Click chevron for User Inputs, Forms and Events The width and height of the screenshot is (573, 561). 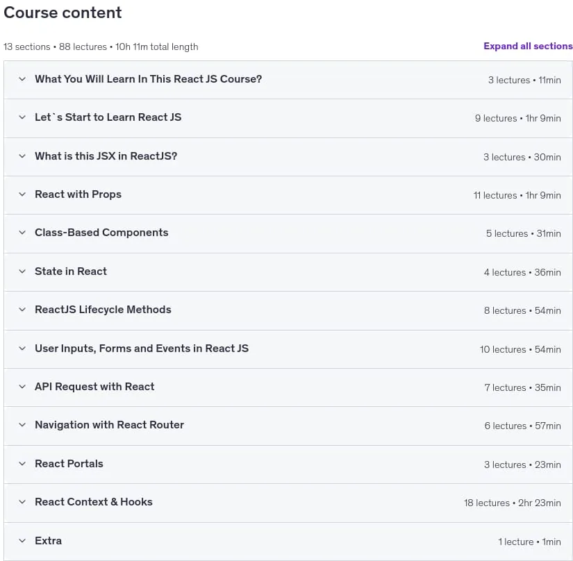22,349
